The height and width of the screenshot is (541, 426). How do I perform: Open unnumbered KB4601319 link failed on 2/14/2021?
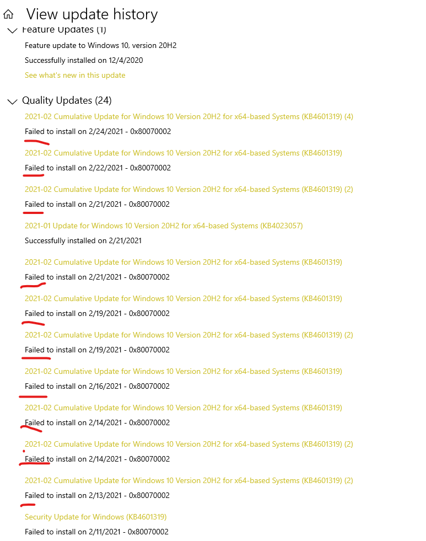[x=184, y=408]
